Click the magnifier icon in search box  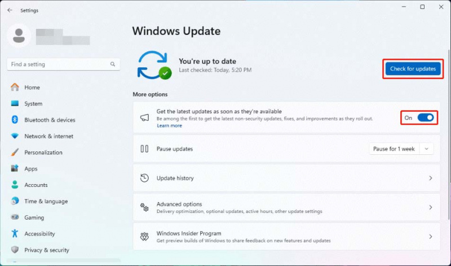(112, 64)
